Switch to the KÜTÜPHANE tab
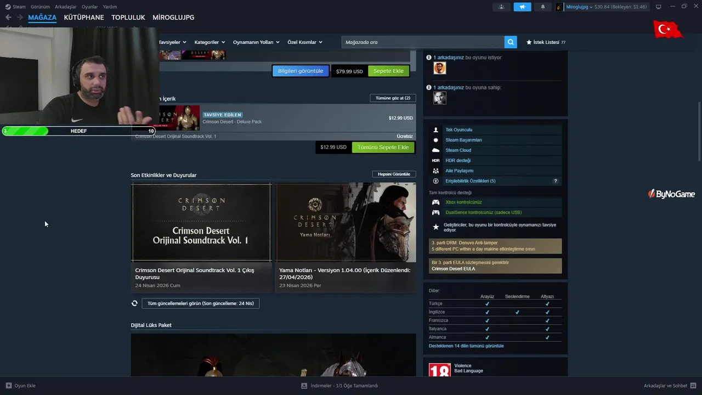The height and width of the screenshot is (395, 702). [x=84, y=18]
